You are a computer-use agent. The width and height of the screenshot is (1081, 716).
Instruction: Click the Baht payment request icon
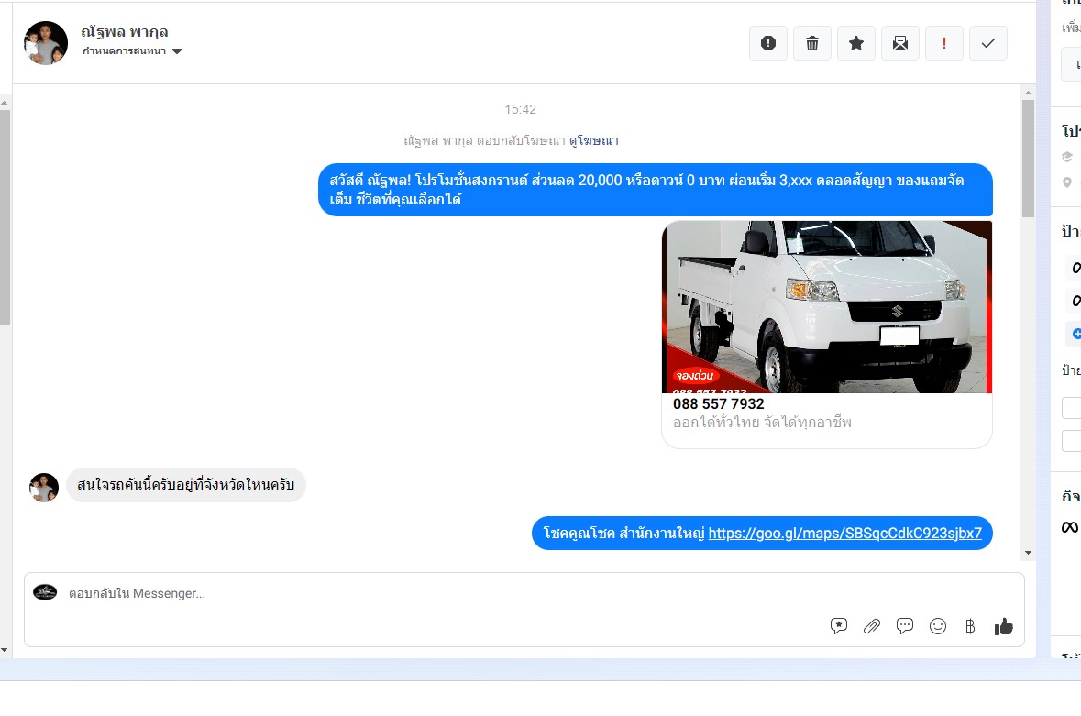click(x=970, y=626)
